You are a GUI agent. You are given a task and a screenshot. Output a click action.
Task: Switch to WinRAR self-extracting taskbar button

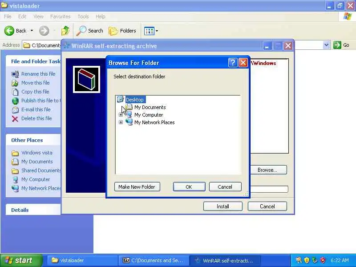coord(225,260)
